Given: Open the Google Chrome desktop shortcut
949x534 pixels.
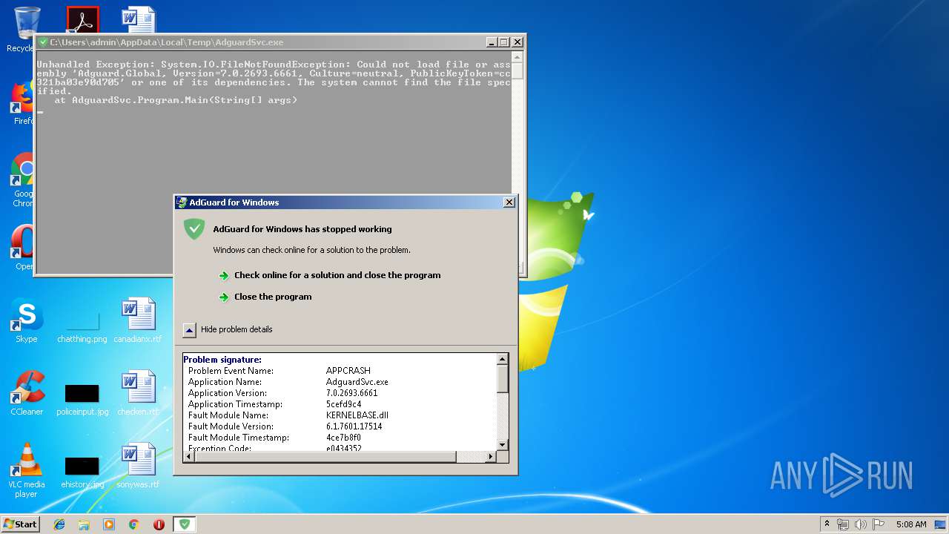Looking at the screenshot, I should pyautogui.click(x=22, y=179).
